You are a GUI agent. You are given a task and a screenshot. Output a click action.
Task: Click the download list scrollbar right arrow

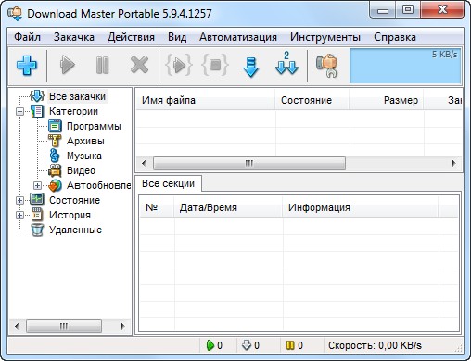[x=453, y=163]
